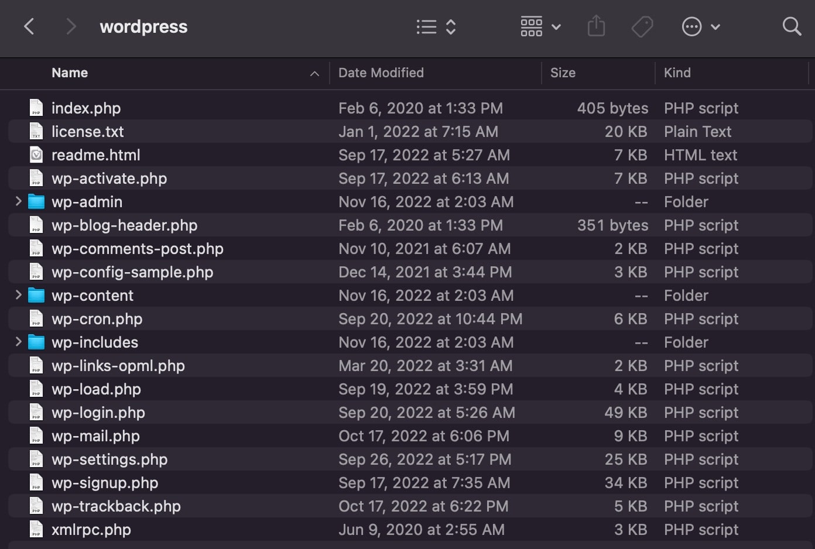Sort by the Size column header
815x549 pixels.
563,73
